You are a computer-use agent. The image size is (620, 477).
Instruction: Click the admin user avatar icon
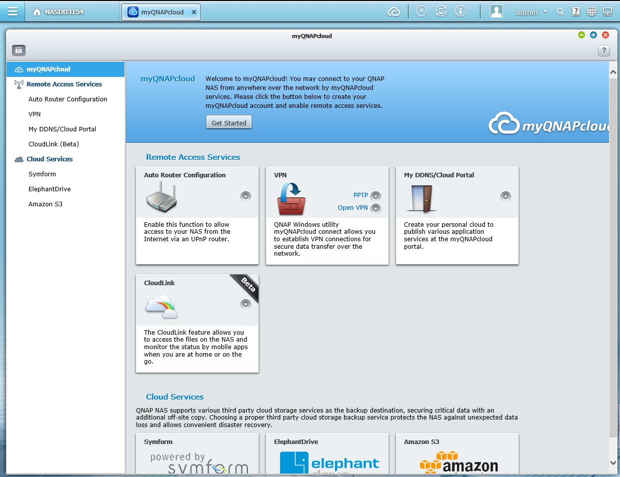[x=496, y=11]
